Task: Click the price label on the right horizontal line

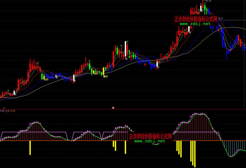Action: [x=221, y=18]
